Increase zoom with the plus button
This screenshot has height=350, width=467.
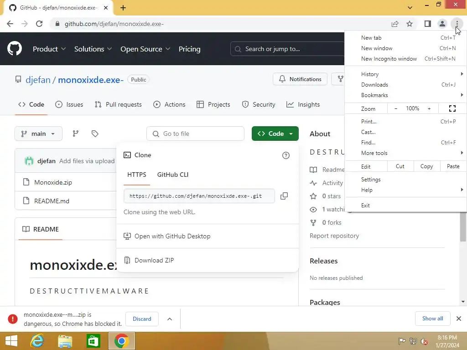tap(429, 108)
